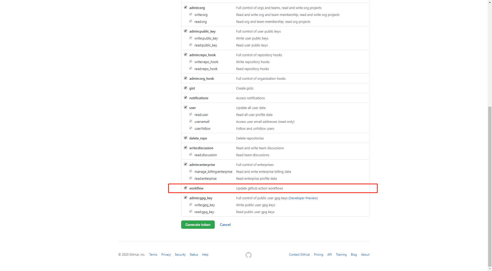Open the Terms footer link
This screenshot has height=271, width=492.
coord(153,255)
